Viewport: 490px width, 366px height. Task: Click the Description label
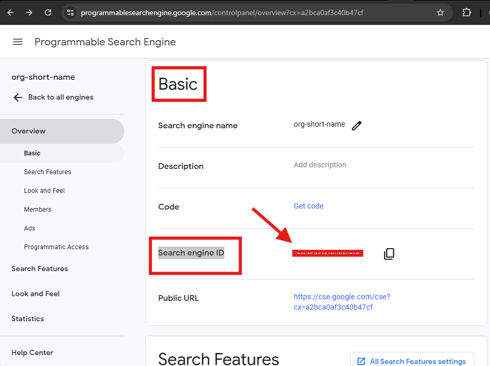(181, 166)
